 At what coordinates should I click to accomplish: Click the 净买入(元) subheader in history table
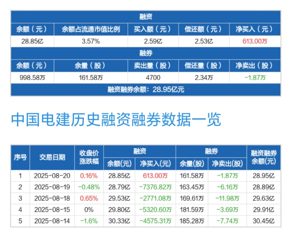coord(155,164)
